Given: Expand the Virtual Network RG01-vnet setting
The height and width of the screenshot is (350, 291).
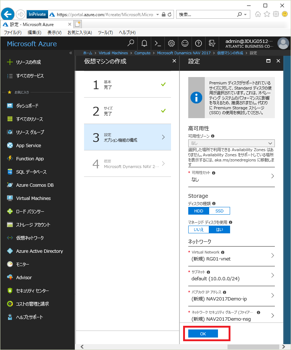Looking at the screenshot, I should (232, 256).
